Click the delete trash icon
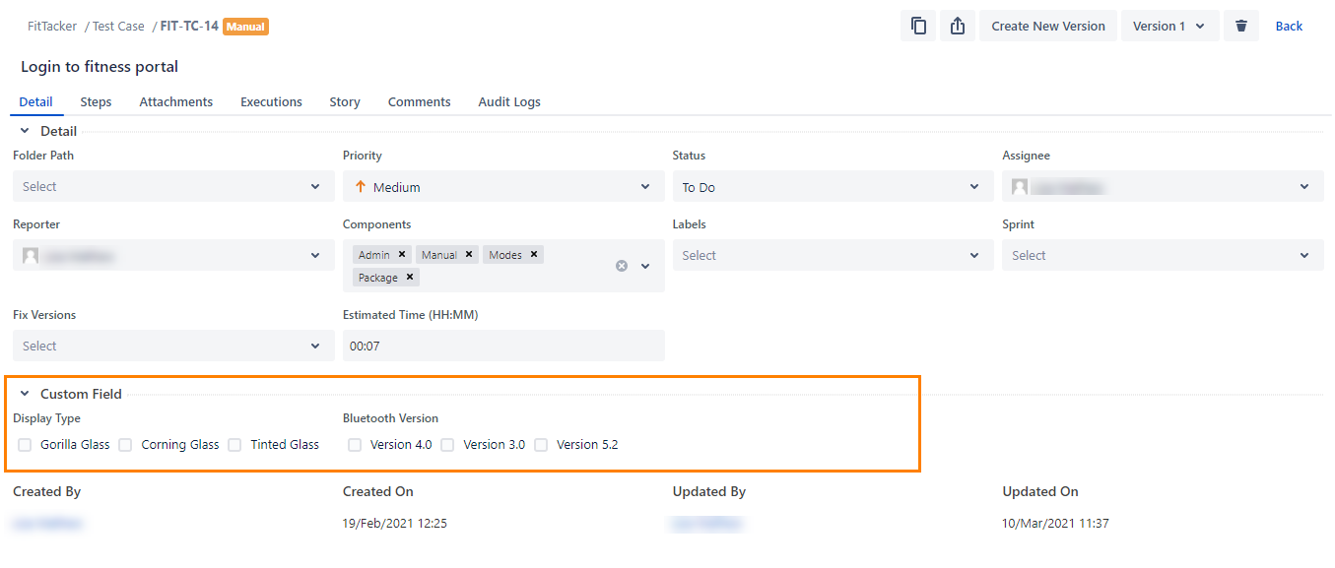The height and width of the screenshot is (568, 1335). point(1241,27)
